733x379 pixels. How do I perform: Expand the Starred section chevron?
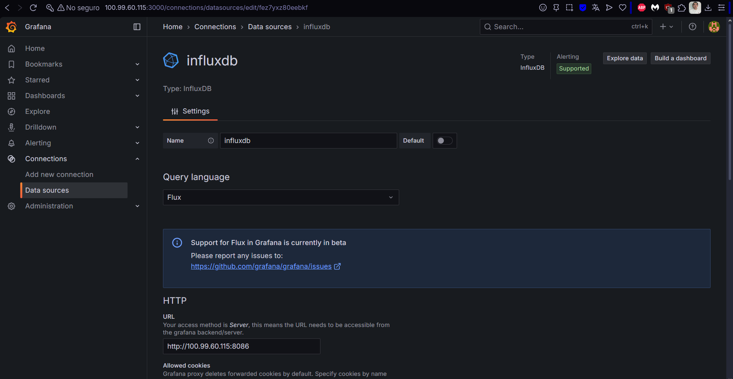click(x=137, y=80)
